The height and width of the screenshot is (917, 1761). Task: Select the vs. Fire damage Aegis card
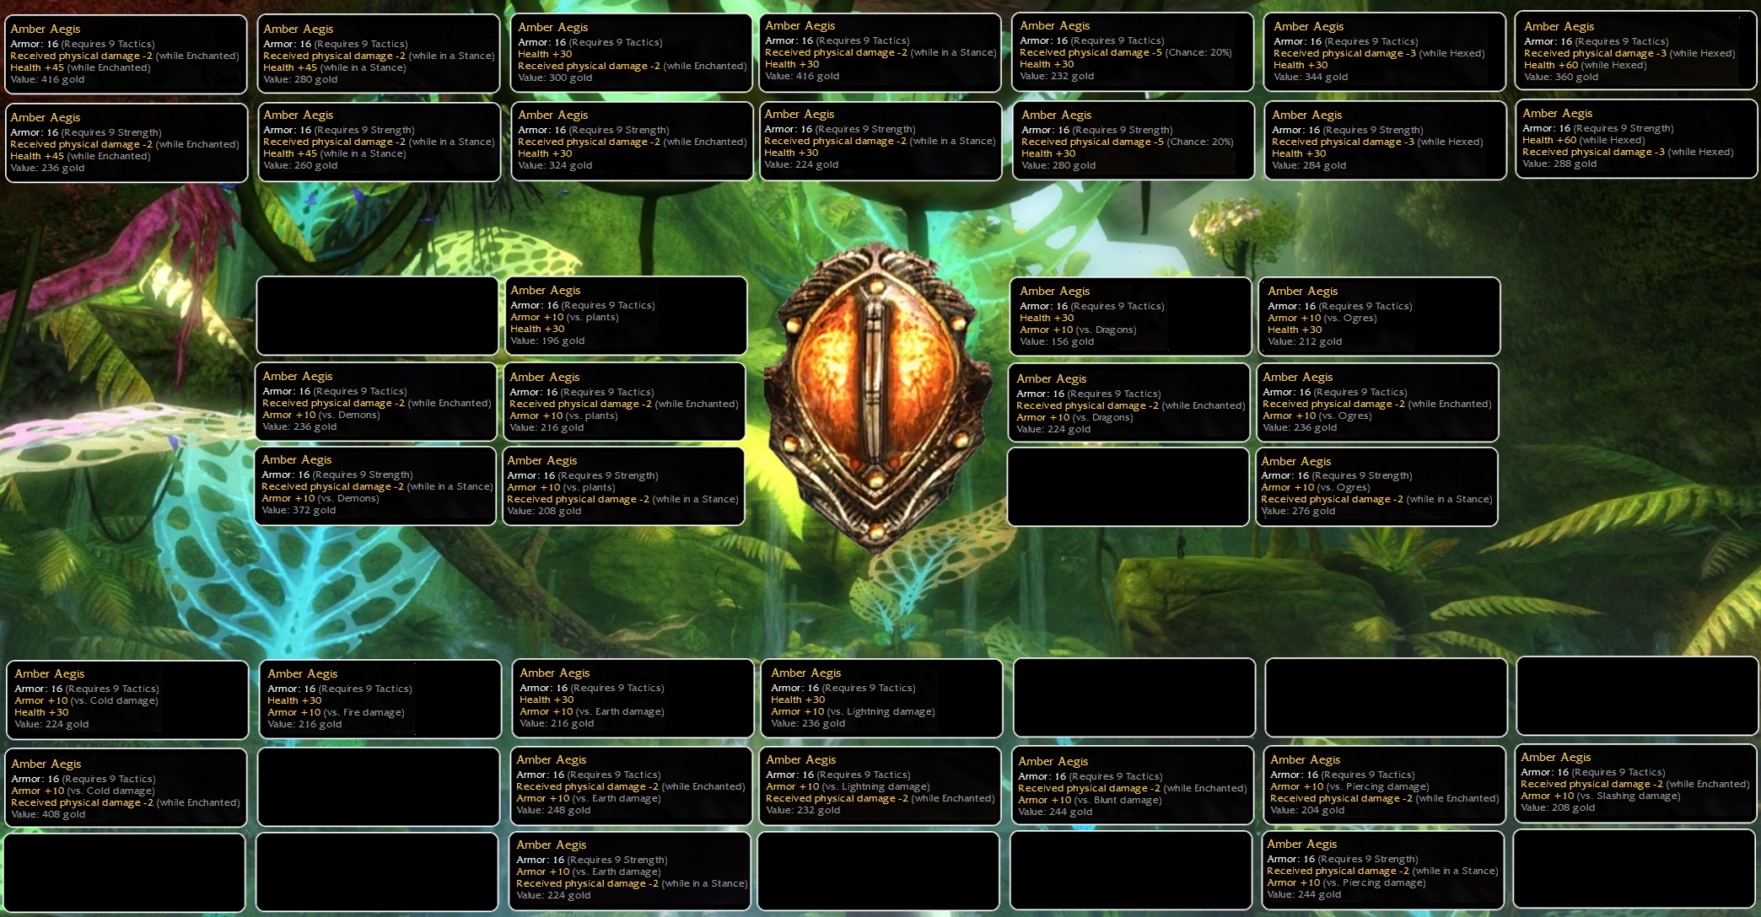(380, 699)
